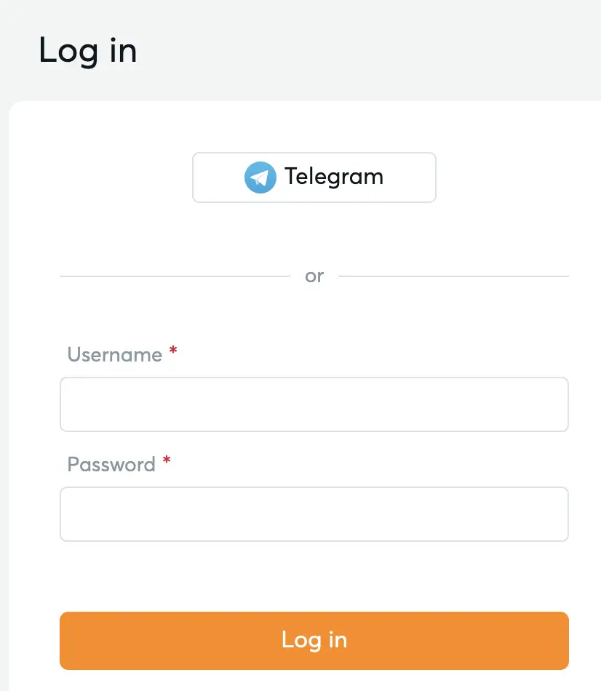
Task: Click the divider line left of "or"
Action: (175, 276)
